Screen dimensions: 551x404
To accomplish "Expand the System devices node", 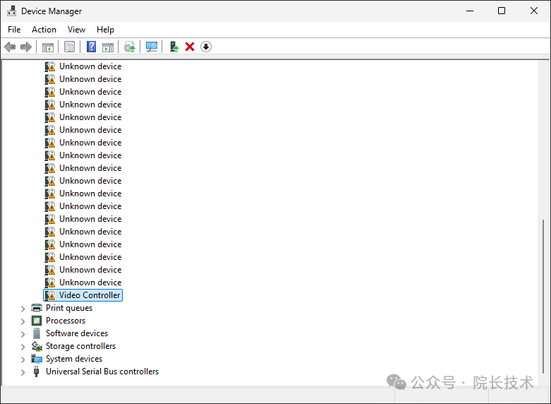I will point(23,360).
